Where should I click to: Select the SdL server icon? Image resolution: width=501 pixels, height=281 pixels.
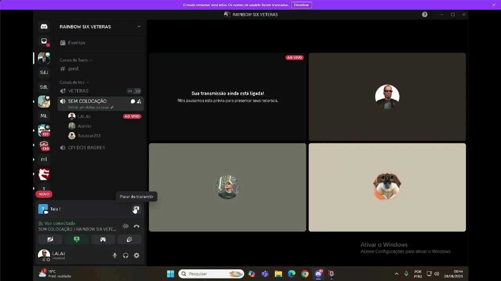click(44, 87)
